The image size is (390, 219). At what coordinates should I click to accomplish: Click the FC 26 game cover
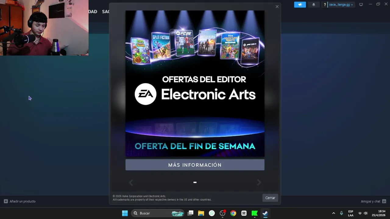185,43
